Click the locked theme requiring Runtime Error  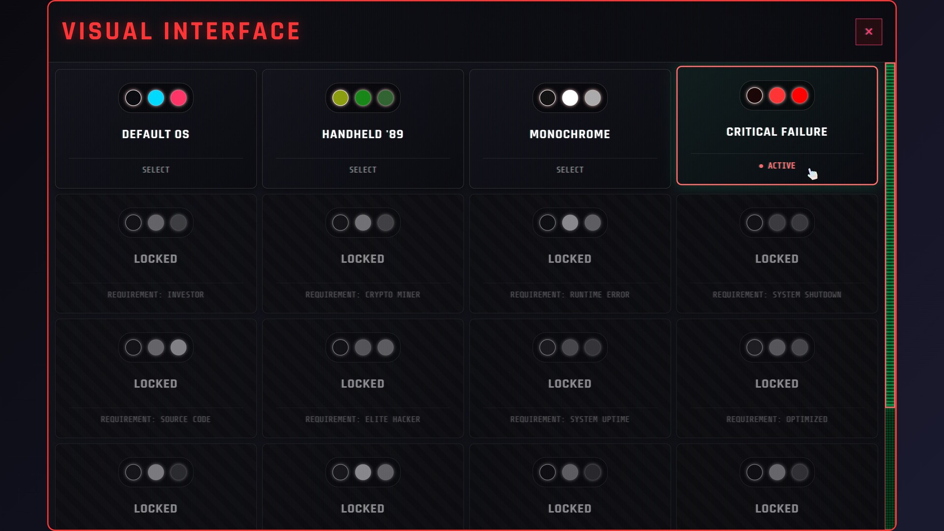coord(569,254)
